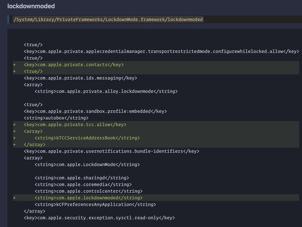Image resolution: width=302 pixels, height=227 pixels.
Task: Click the plus marker beside com.apple.lockdownmoded string
Action: click(14, 198)
